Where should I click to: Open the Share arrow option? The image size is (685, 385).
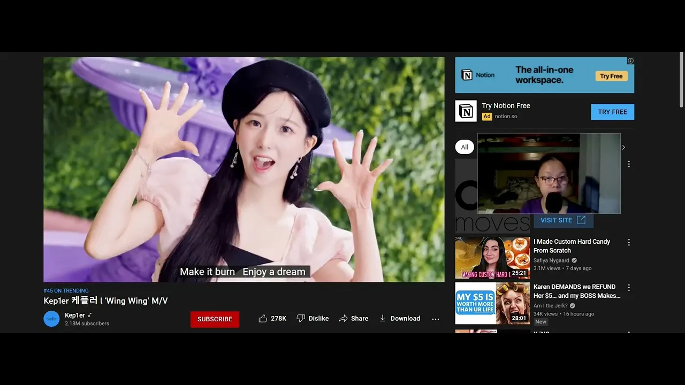coord(354,319)
